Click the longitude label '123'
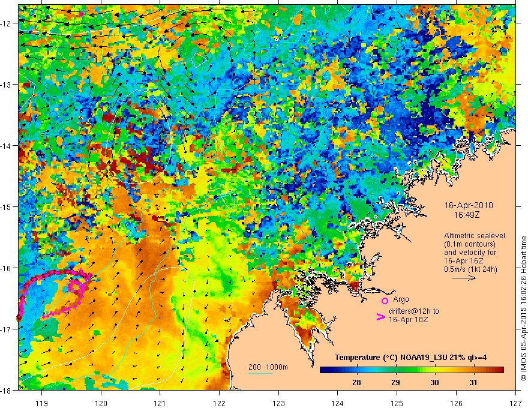The height and width of the screenshot is (408, 528). click(x=278, y=403)
